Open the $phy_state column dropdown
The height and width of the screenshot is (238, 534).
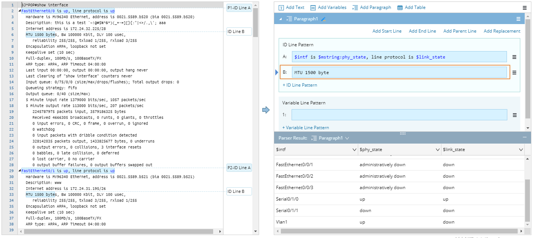[x=438, y=150]
